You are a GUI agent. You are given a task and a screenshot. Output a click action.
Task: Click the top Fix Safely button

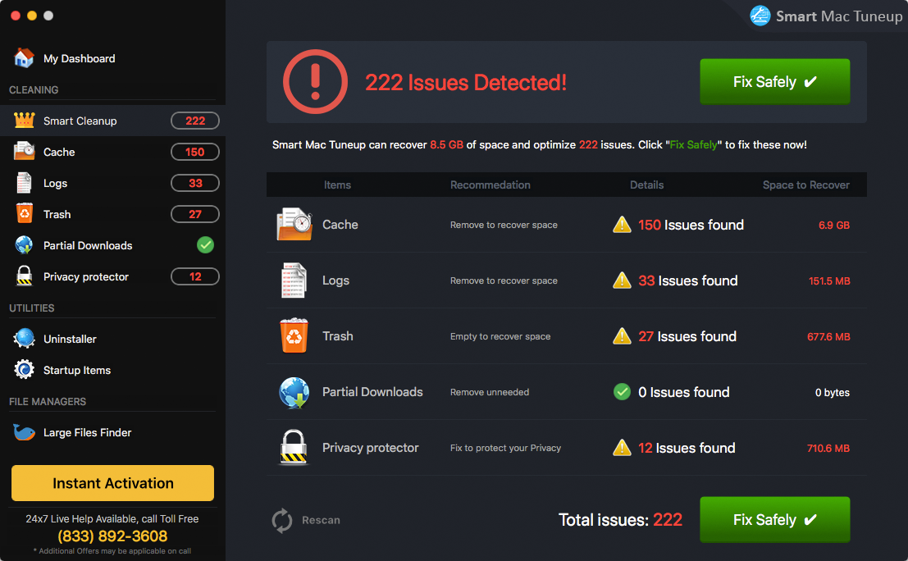(x=775, y=82)
